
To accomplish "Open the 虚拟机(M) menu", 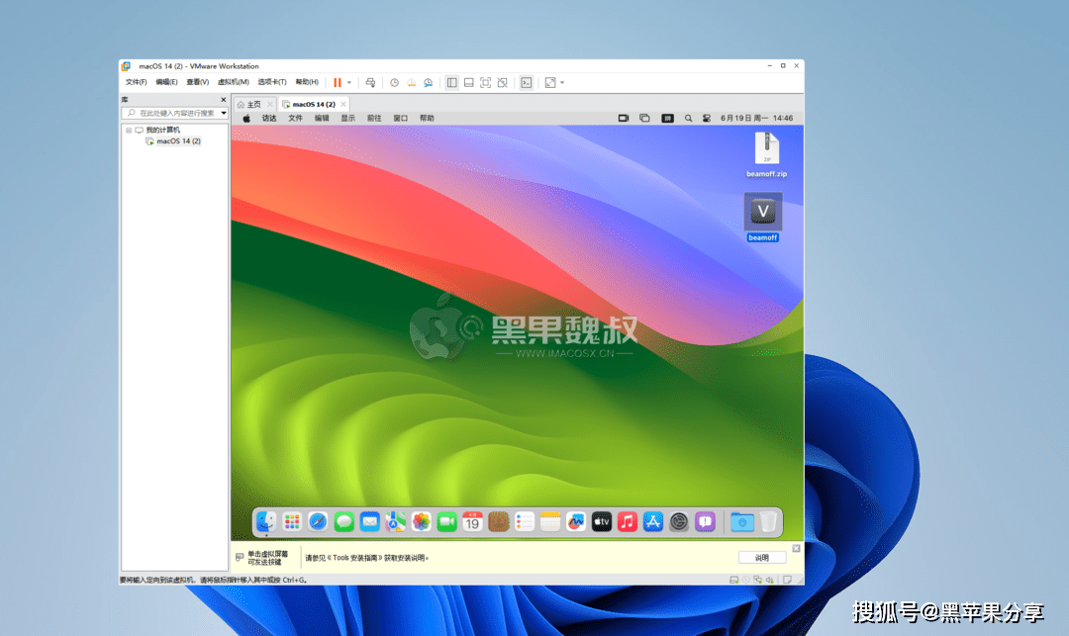I will pyautogui.click(x=234, y=82).
